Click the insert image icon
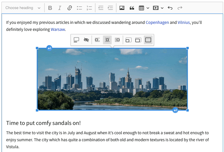The height and width of the screenshot is (152, 224). tap(122, 8)
